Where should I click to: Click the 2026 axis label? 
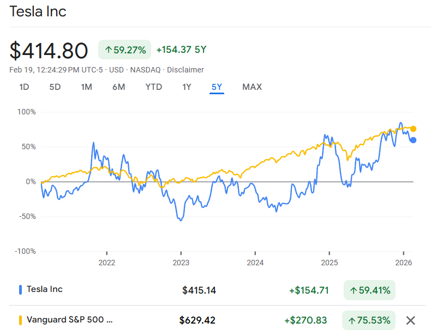pyautogui.click(x=404, y=263)
